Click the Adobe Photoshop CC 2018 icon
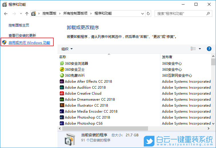The height and width of the screenshot is (148, 216). pos(62,117)
